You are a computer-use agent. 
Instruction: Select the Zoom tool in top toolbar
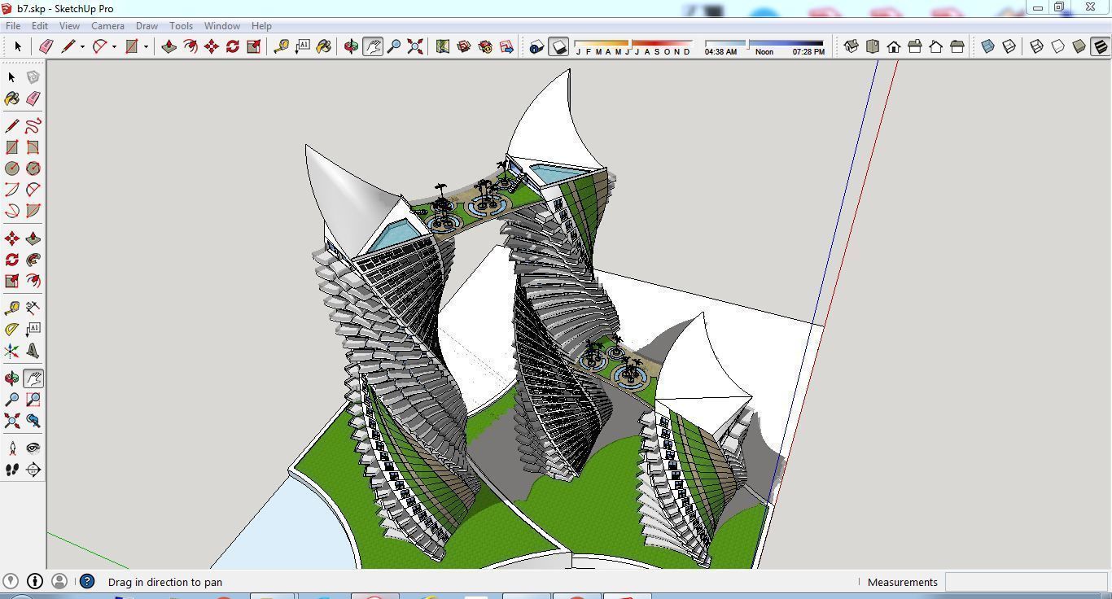394,47
